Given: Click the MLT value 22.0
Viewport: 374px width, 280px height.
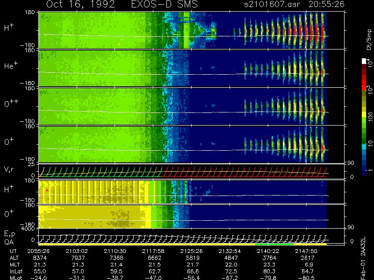Looking at the screenshot, I should click(x=231, y=265).
